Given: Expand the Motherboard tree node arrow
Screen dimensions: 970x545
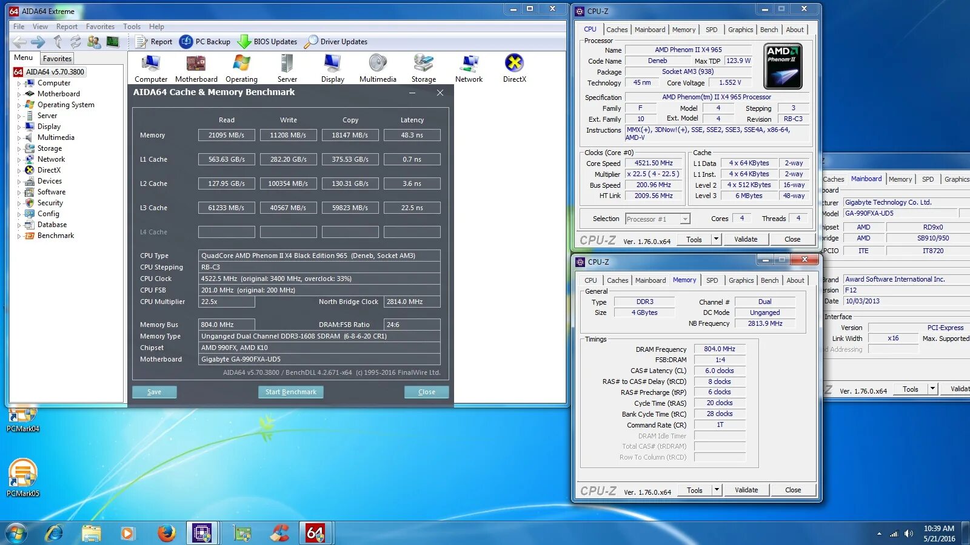Looking at the screenshot, I should point(19,94).
